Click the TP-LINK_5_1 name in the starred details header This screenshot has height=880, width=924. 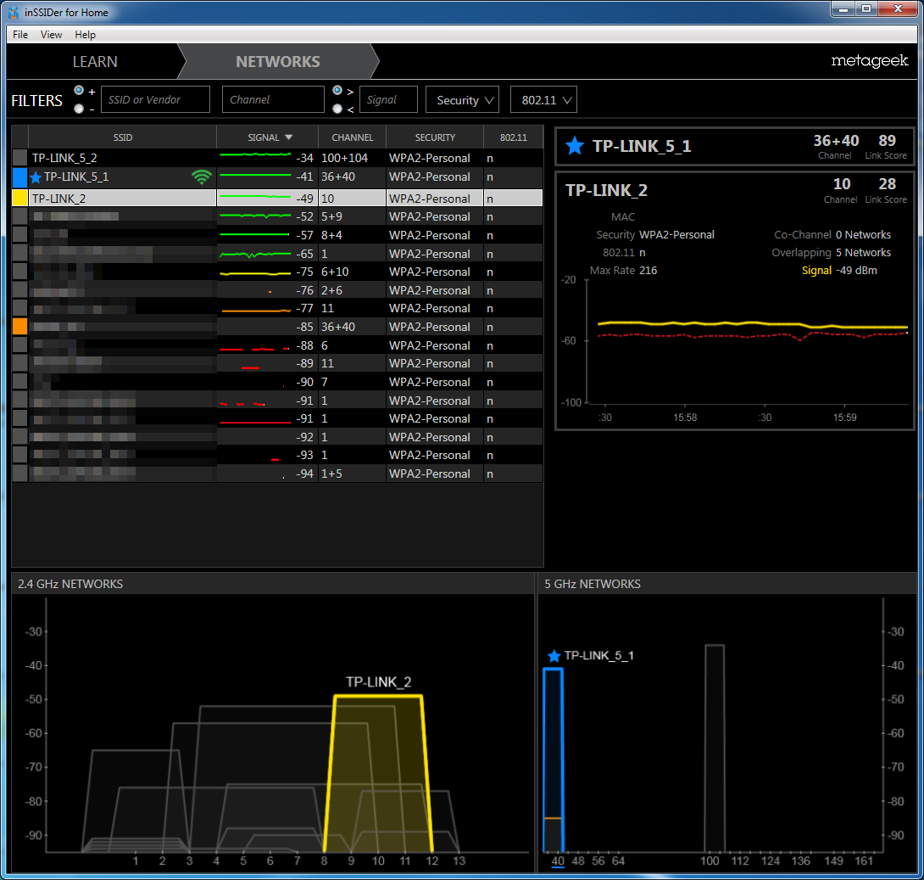(x=642, y=146)
